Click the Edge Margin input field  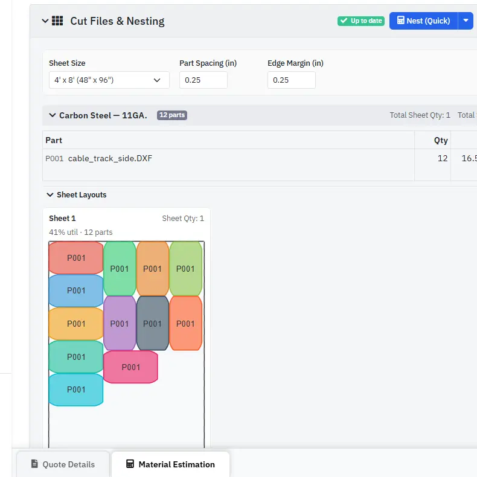tap(291, 80)
